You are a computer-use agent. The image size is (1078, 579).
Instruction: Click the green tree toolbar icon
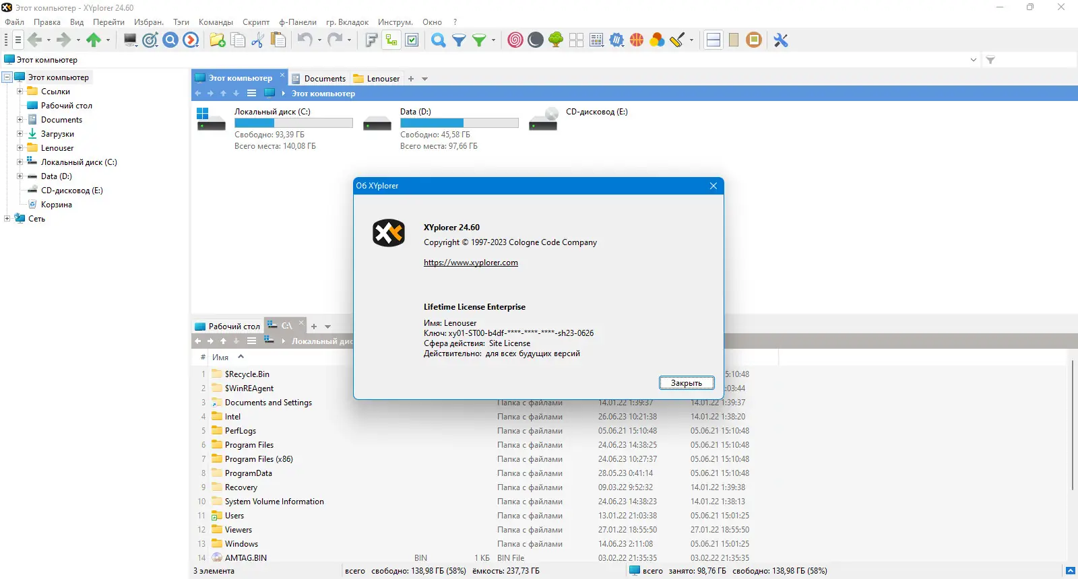pos(556,40)
